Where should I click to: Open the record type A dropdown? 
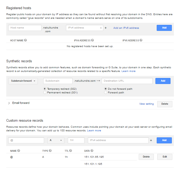tap(56, 141)
